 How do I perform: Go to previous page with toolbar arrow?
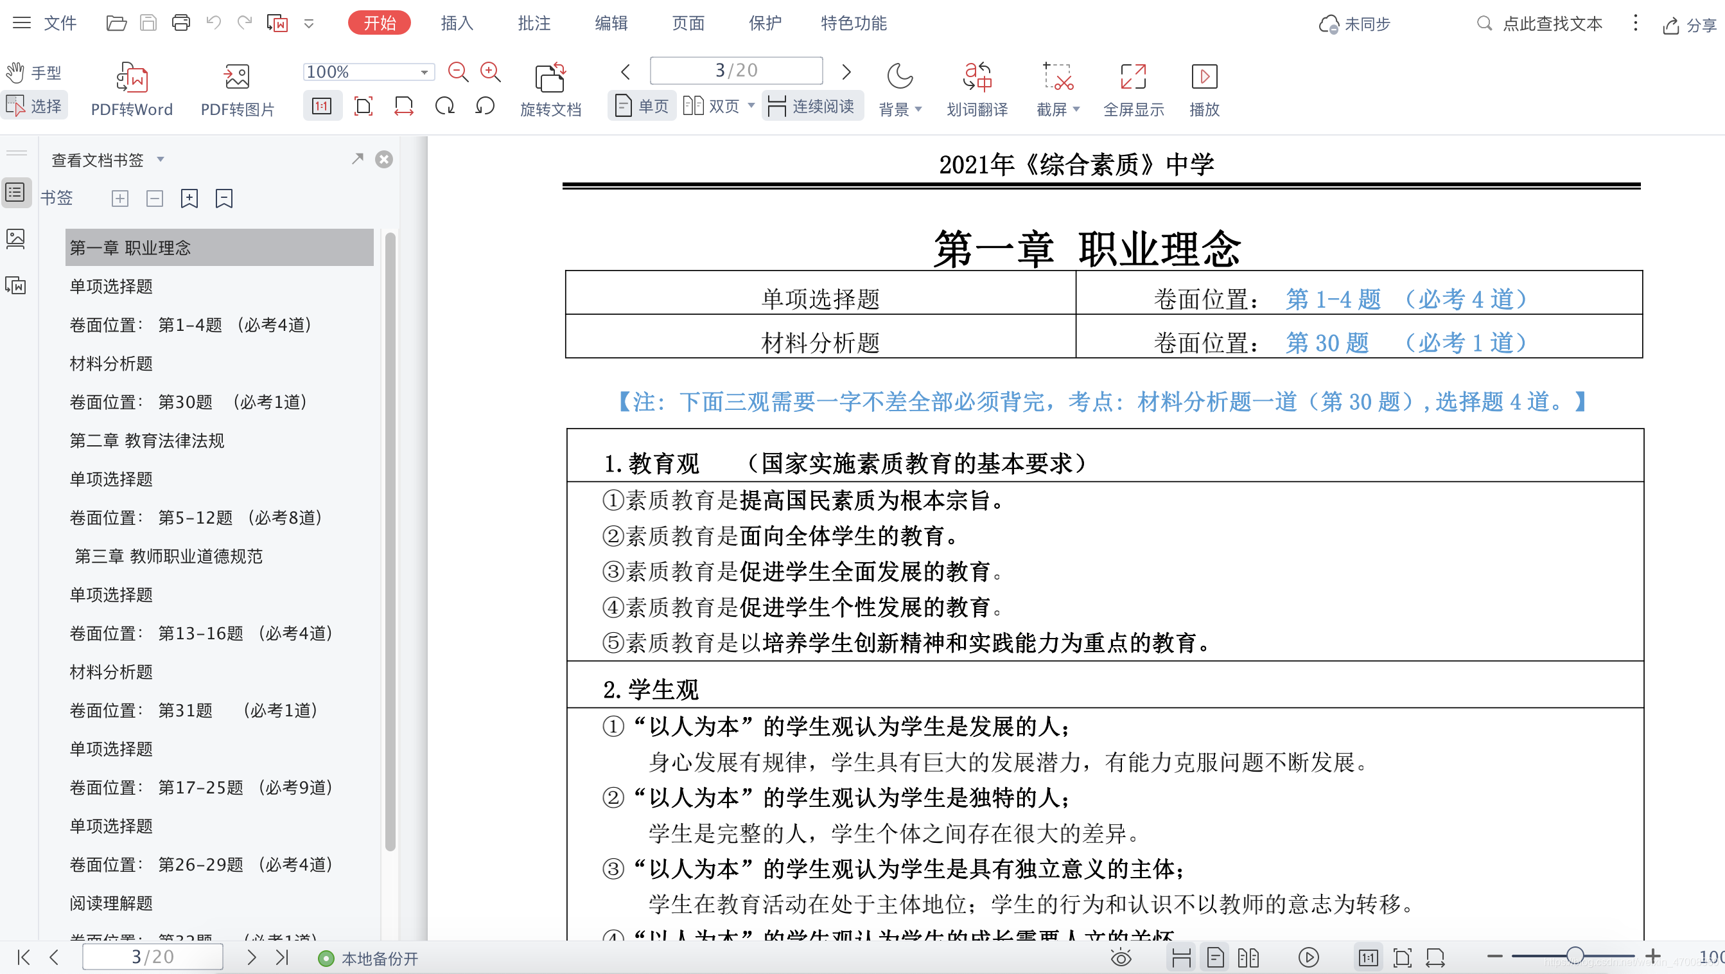tap(626, 72)
